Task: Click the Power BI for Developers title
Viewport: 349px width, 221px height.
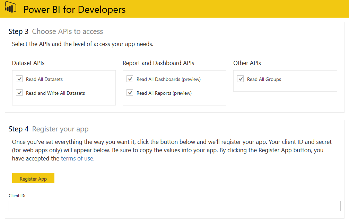Action: [75, 9]
